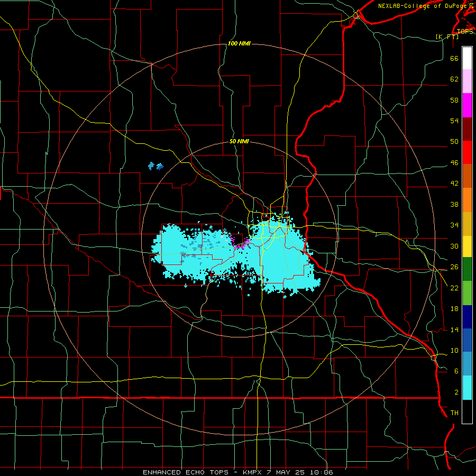Screen dimensions: 476x476
Task: Click legend value "10"
Action: (454, 350)
